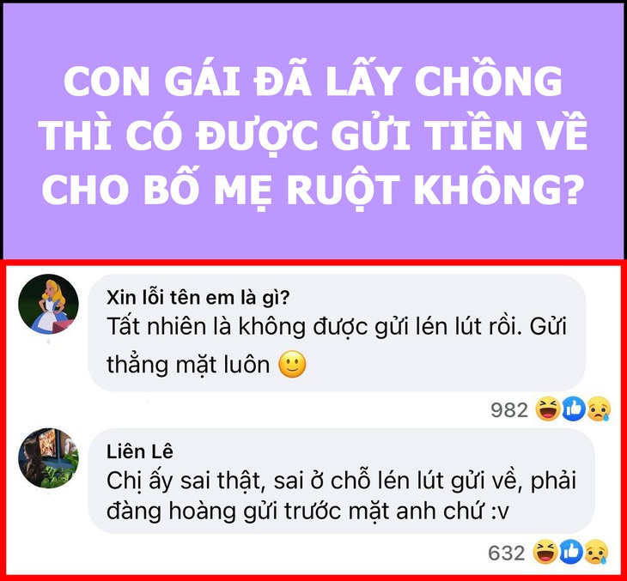627x581 pixels.
Task: Click the Sad reaction on the first comment
Action: point(599,409)
